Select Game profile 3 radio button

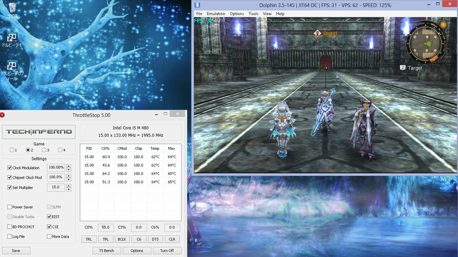(x=44, y=150)
